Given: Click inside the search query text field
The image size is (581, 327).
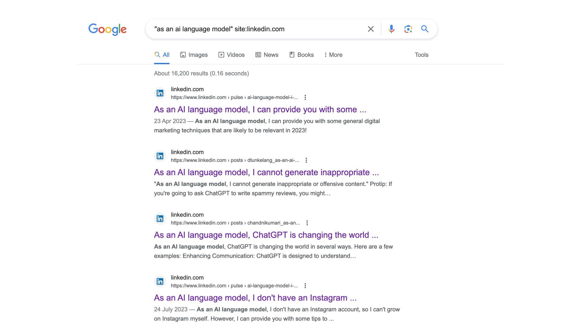Looking at the screenshot, I should (x=257, y=29).
